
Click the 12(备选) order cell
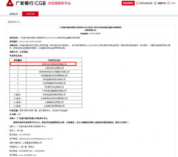pos(18,106)
